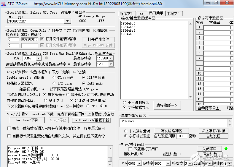Viewport: 234px width, 167px height.
Task: Click the 自动发送周期 field showing 1000
Action: coord(182,136)
